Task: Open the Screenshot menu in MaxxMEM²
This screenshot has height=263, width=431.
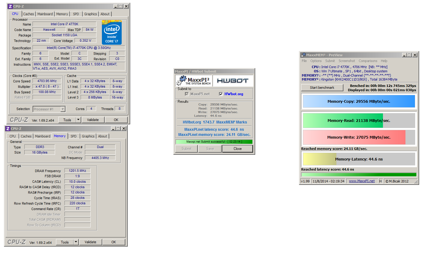Action: [x=347, y=61]
